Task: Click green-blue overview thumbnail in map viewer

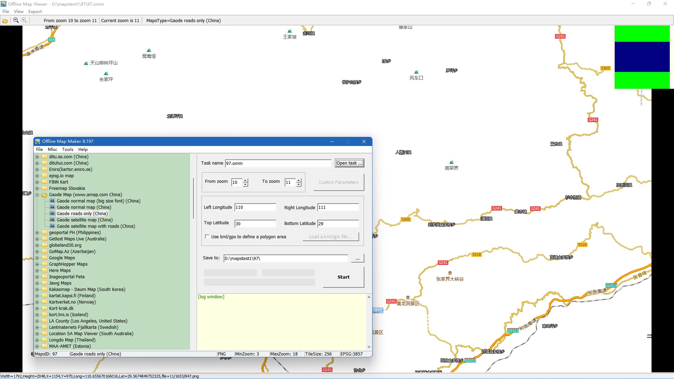Action: click(642, 57)
